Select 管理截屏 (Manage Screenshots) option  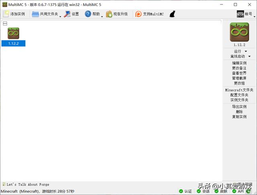pos(239,78)
